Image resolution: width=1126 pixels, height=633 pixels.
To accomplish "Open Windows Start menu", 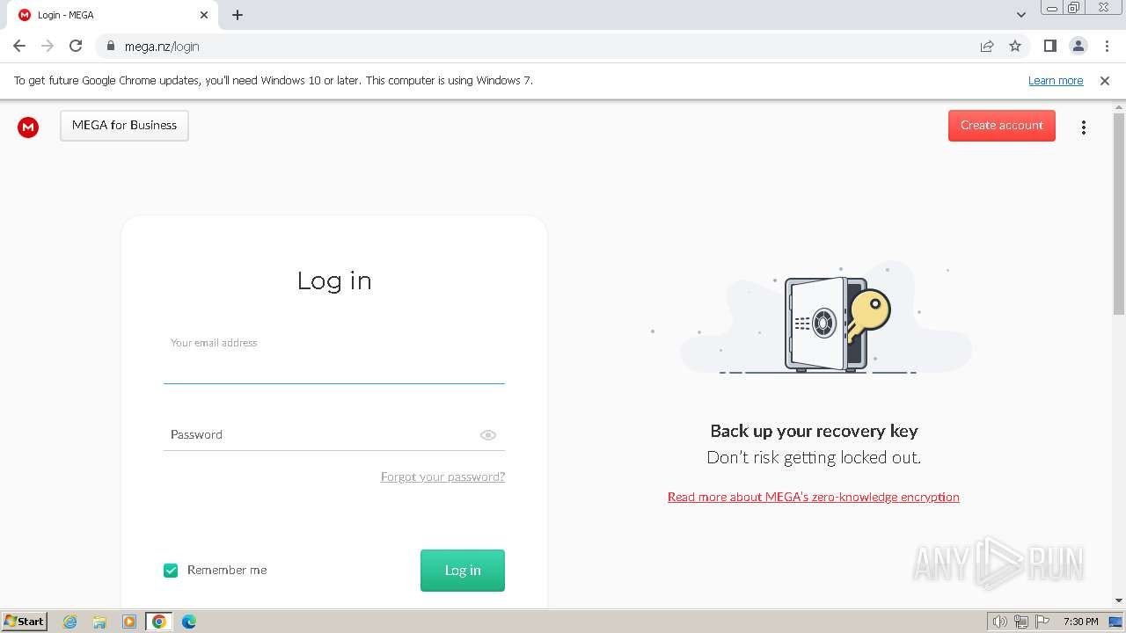I will pyautogui.click(x=25, y=621).
